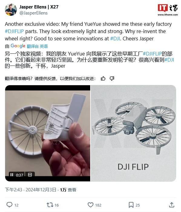Image resolution: width=181 pixels, height=212 pixels.
Task: Open Jasper Ellens | X27 display name
Action: pyautogui.click(x=39, y=7)
